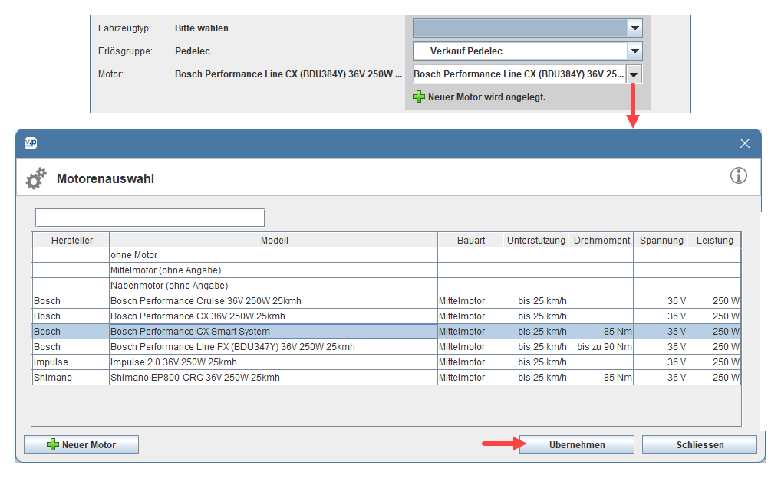Click the green plus icon beside Neuer Motor wird angelegt
This screenshot has width=781, height=478.
(419, 97)
